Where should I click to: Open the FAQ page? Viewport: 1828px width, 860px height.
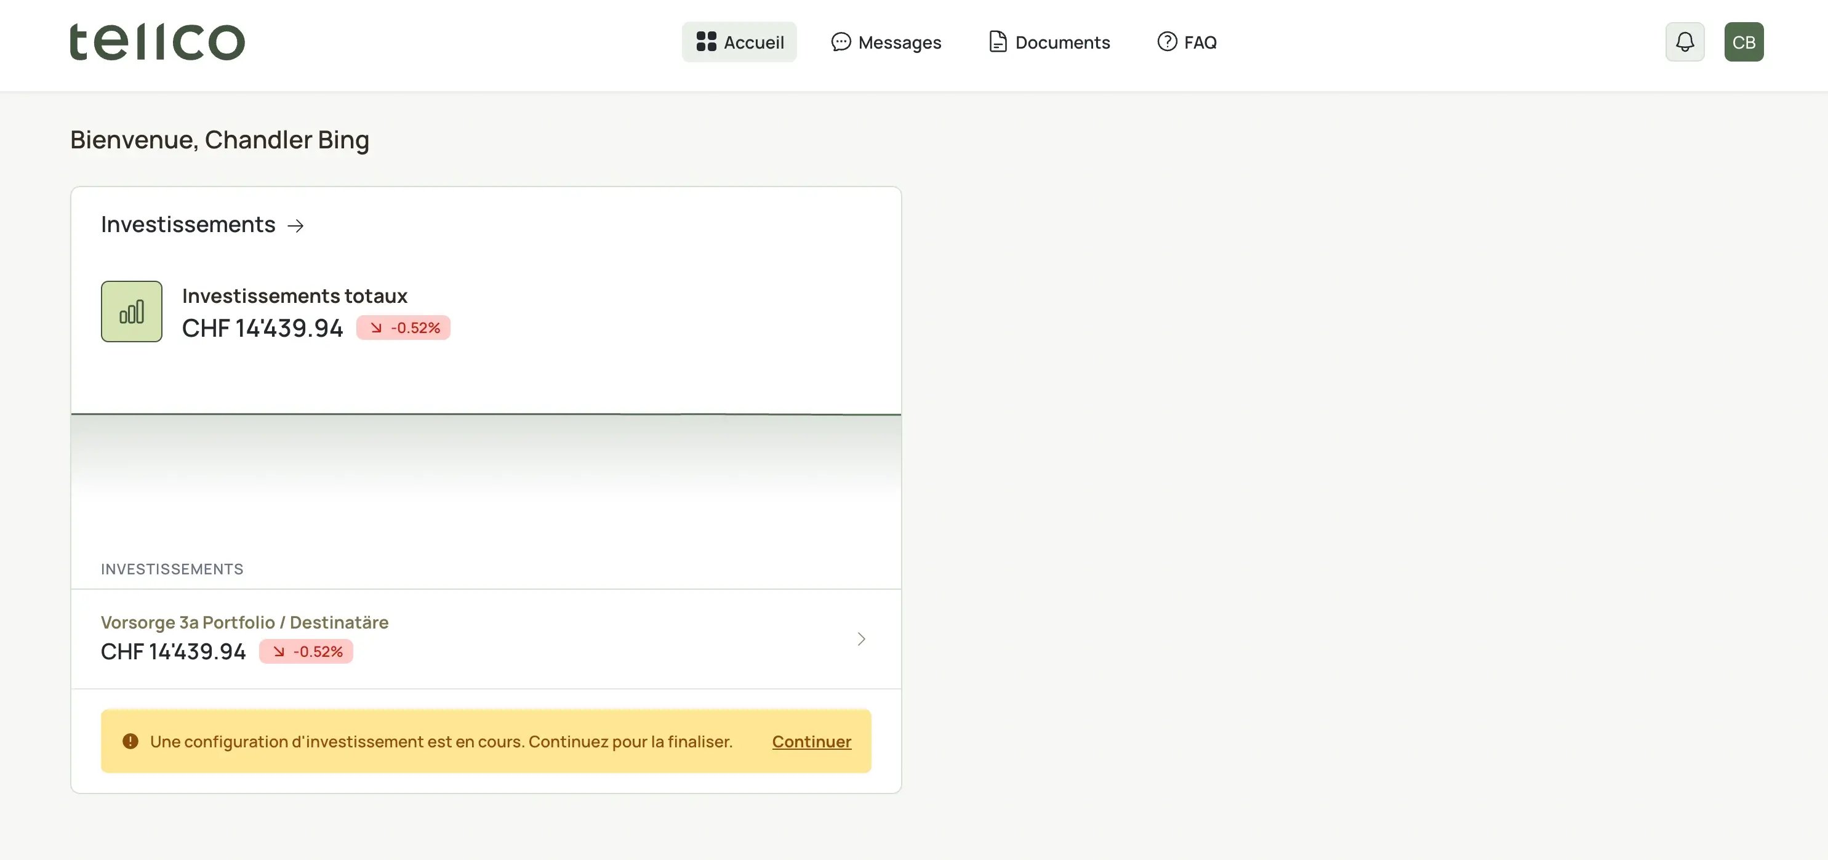click(1187, 42)
